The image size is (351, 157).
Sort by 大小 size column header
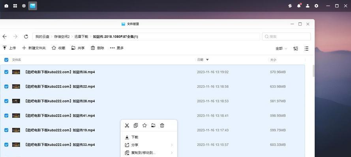(x=273, y=60)
